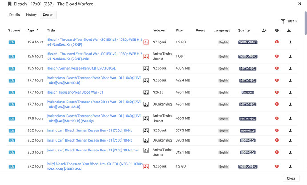
Task: Show rejection warning for 12.4 hours release
Action: pos(277,42)
